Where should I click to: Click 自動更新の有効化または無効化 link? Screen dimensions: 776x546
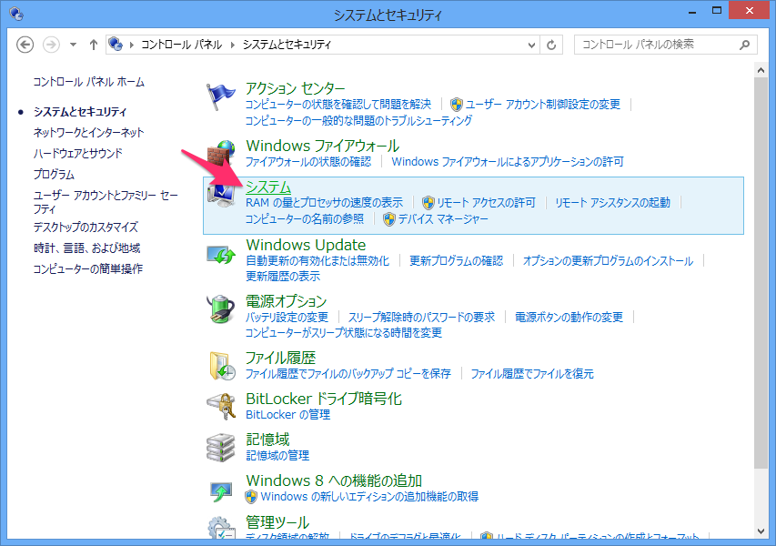coord(317,261)
